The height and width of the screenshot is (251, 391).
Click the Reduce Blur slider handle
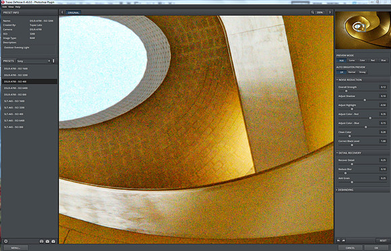click(346, 174)
